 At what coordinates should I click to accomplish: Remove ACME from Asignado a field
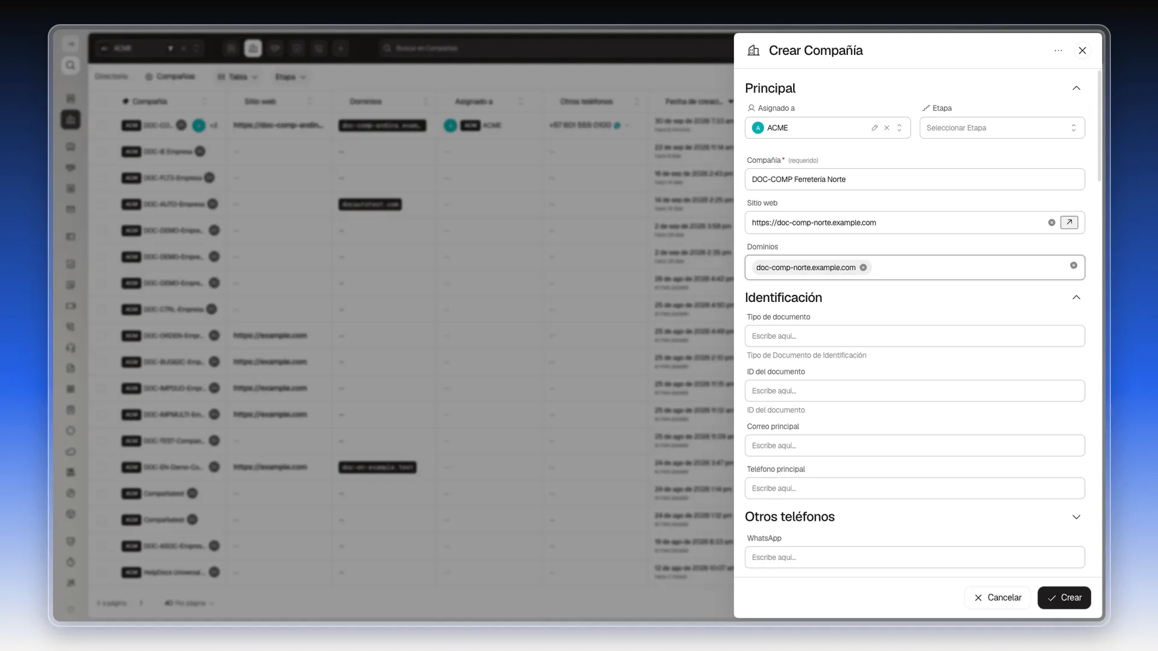click(887, 128)
